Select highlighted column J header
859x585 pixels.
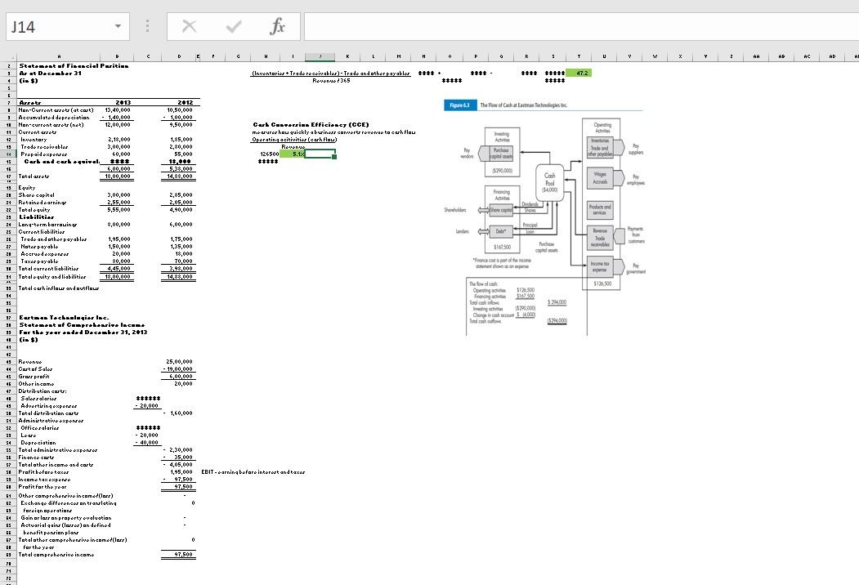(320, 56)
